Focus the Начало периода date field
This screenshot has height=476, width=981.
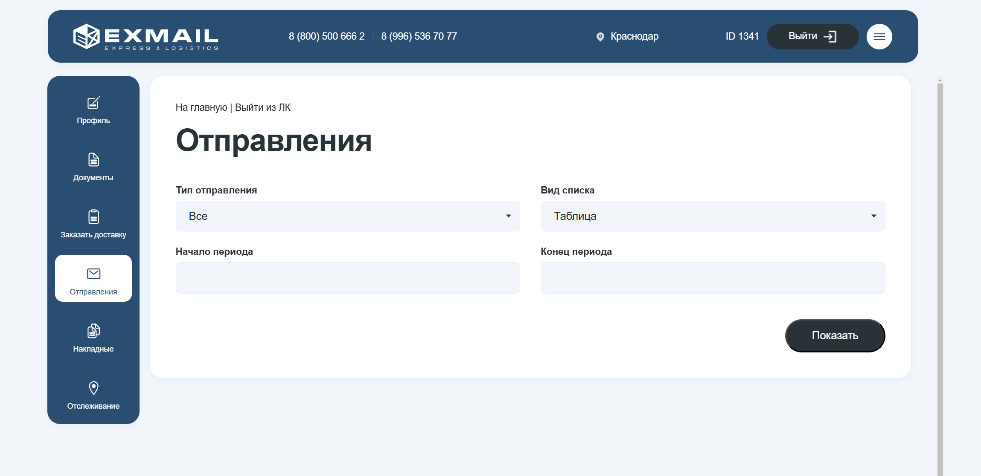[347, 278]
